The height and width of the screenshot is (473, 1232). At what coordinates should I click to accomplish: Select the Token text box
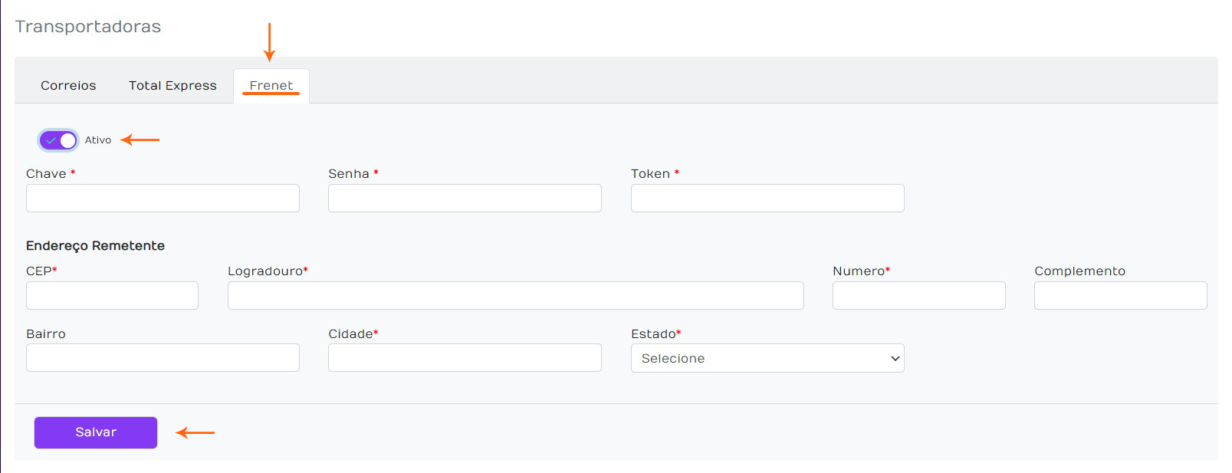point(767,199)
